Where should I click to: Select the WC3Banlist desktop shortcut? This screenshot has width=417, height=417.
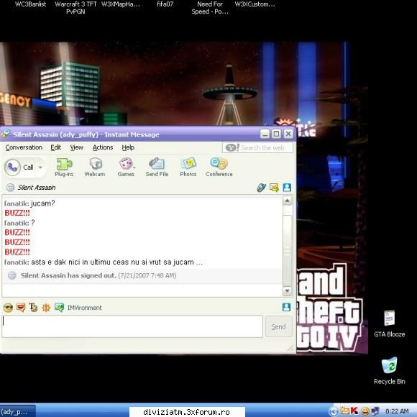point(31,4)
